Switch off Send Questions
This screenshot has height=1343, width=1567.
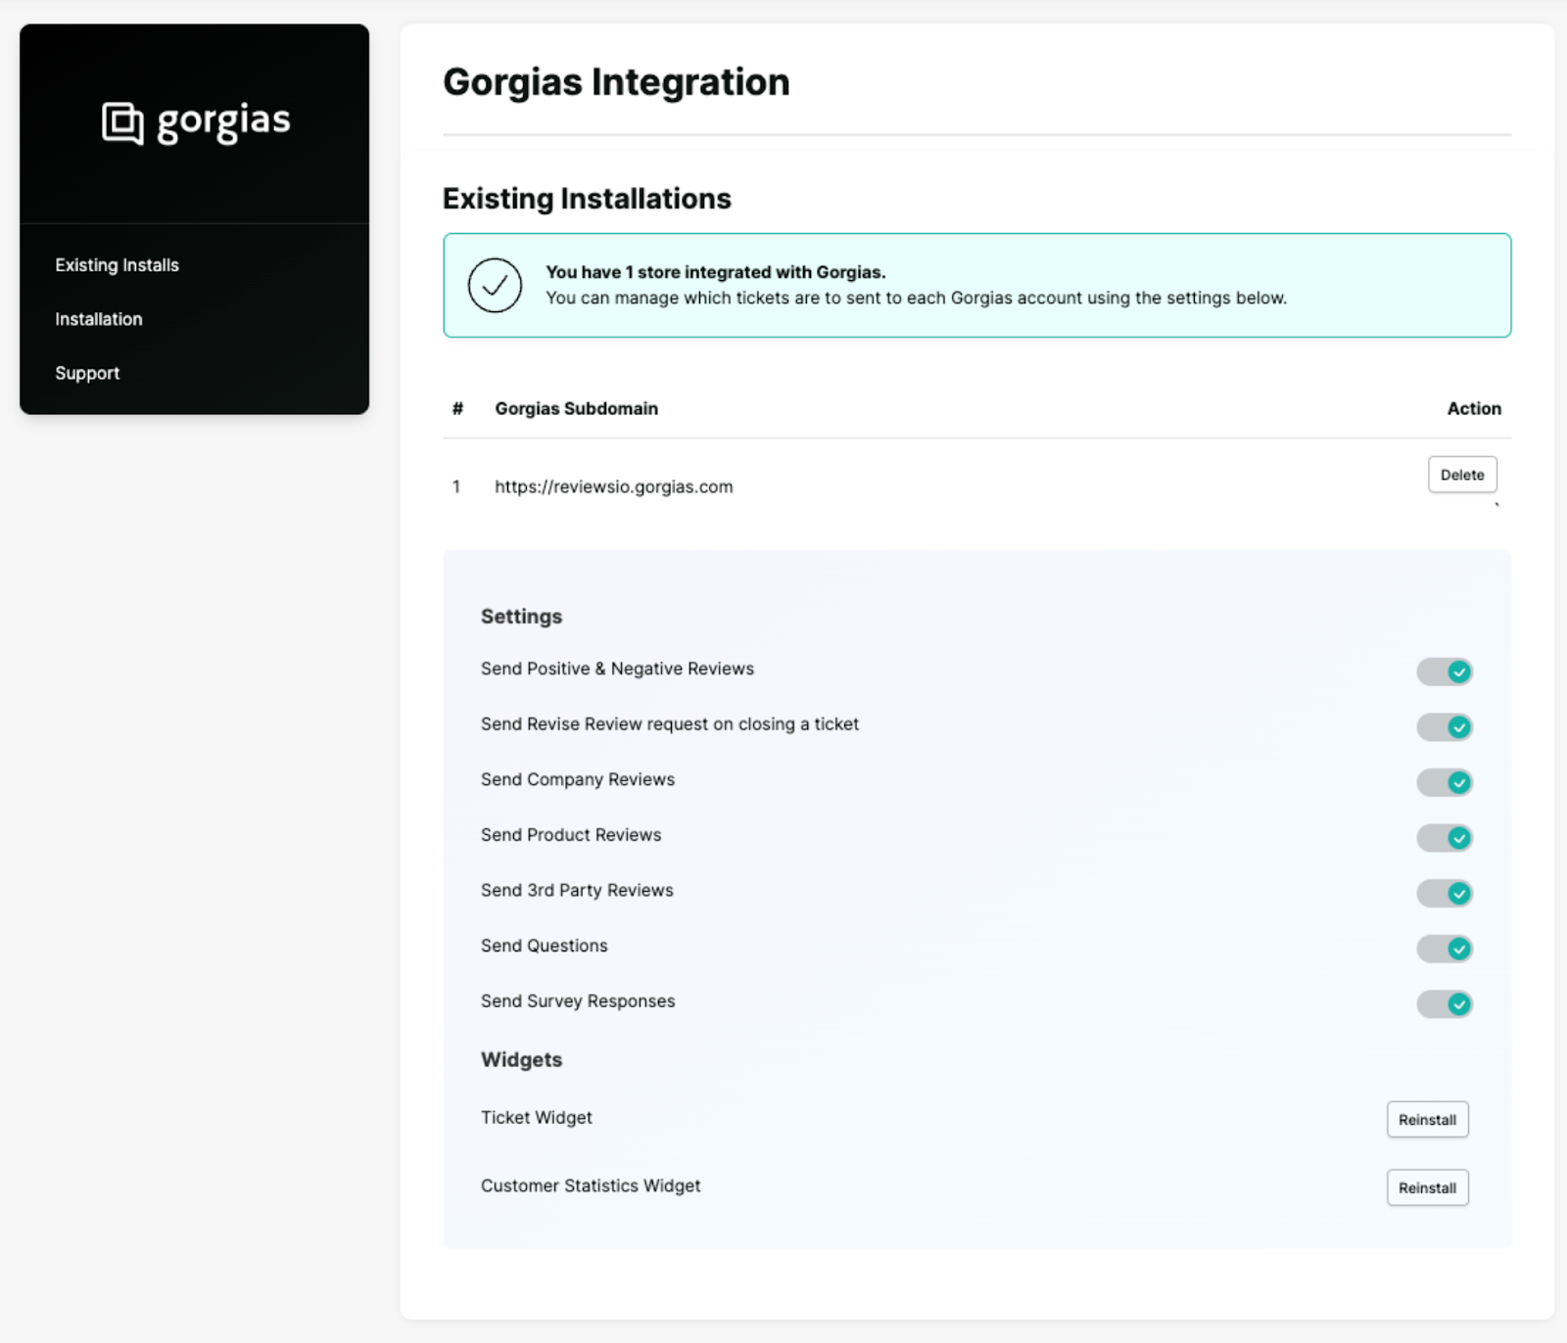(x=1444, y=949)
